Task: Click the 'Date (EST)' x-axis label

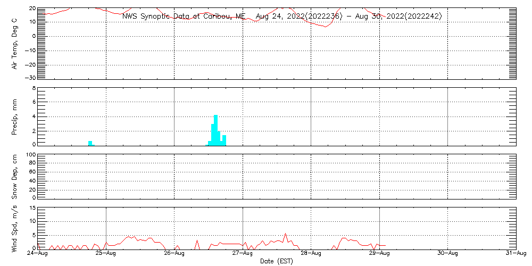Action: pos(276,261)
